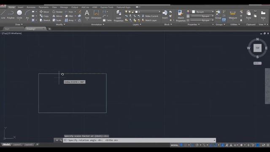Toggle polar tracking in status bar
Viewport: 270px width, 152px height.
(197, 145)
